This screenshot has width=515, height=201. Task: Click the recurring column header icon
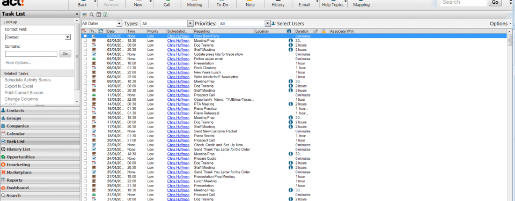(101, 31)
